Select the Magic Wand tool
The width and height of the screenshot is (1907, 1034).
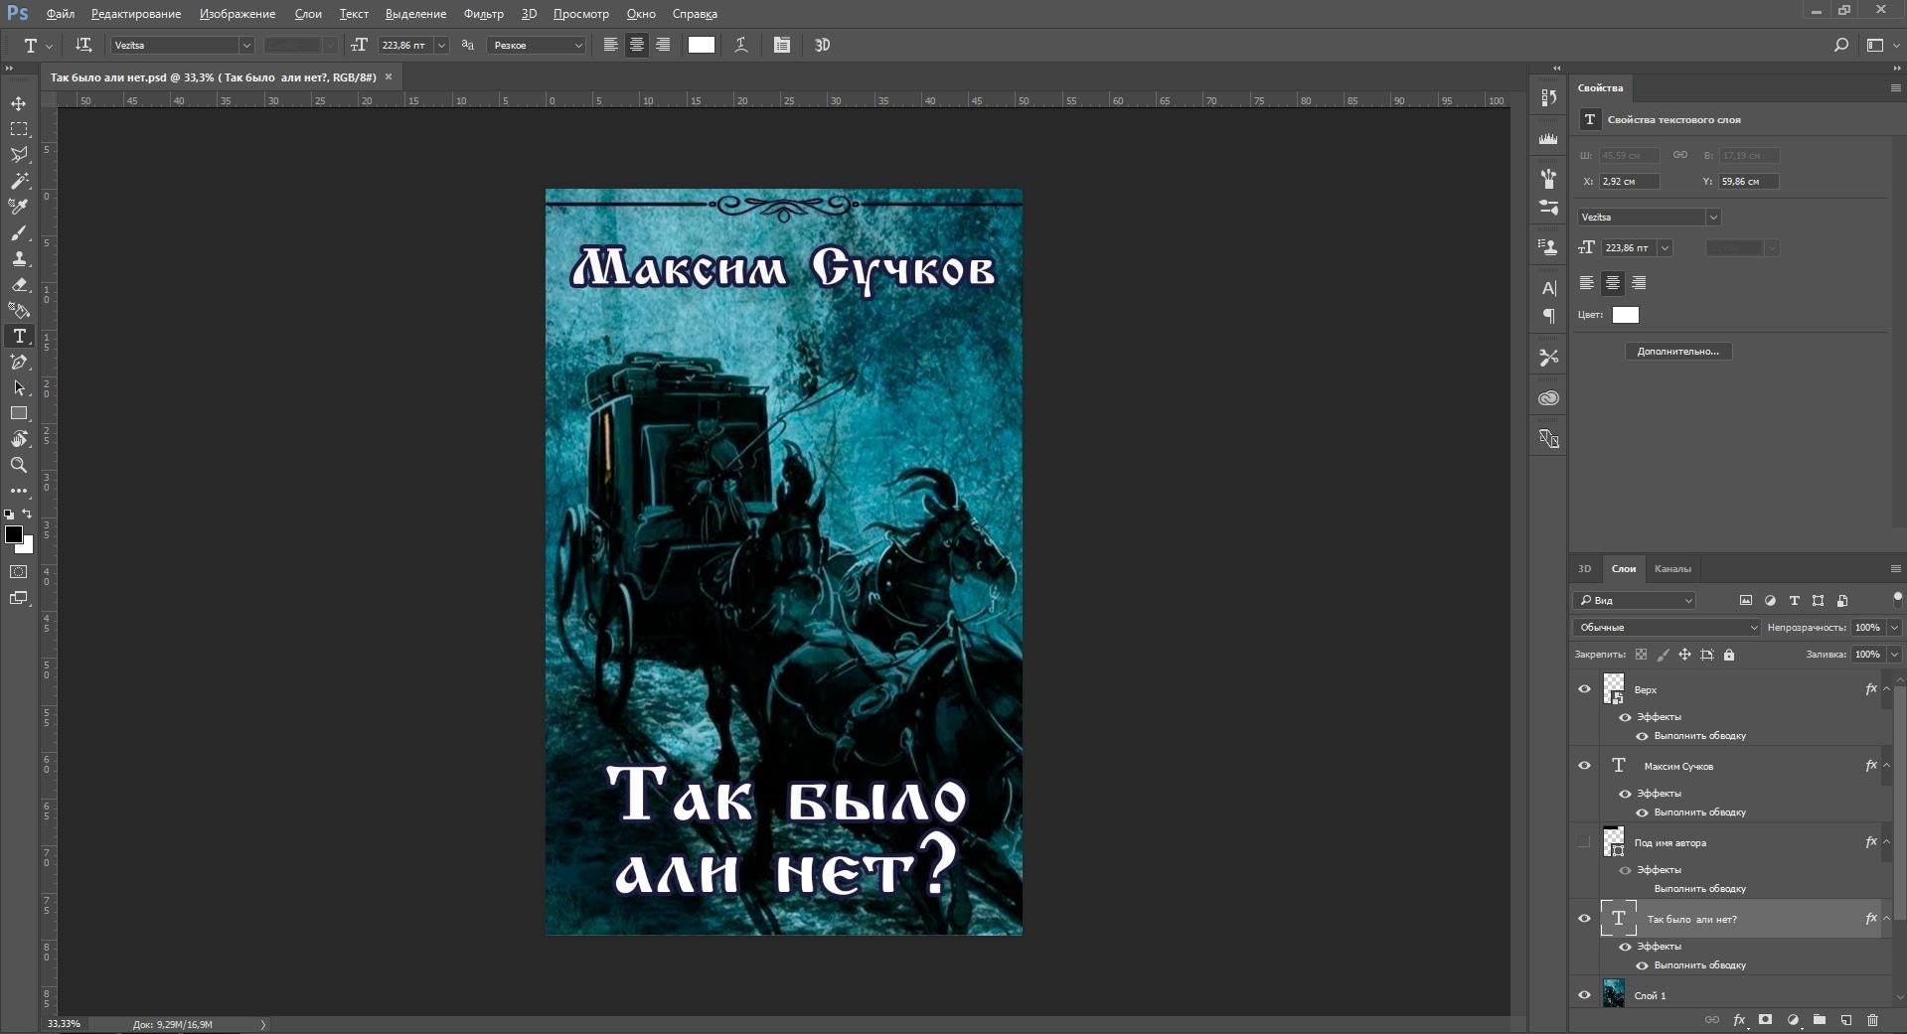19,181
